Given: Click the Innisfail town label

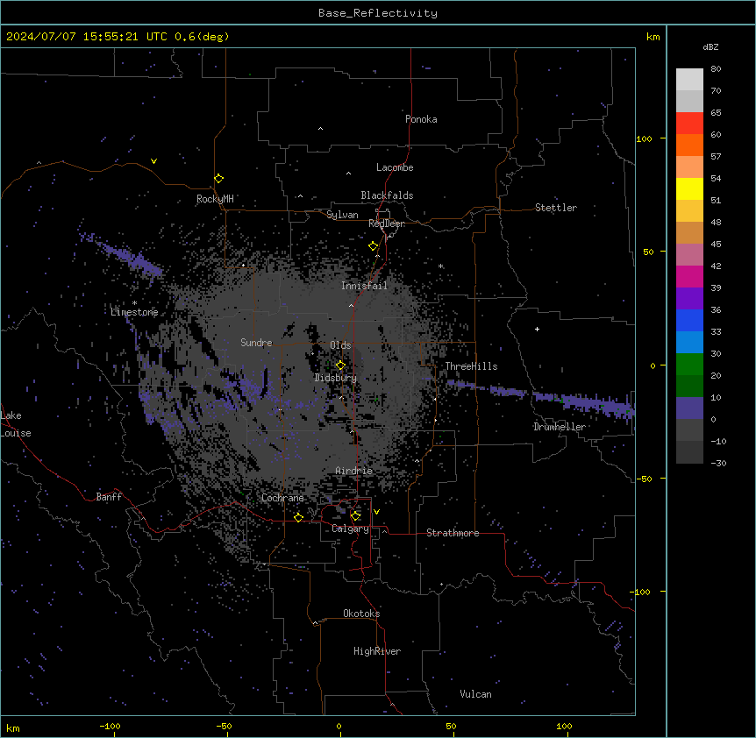Looking at the screenshot, I should (x=364, y=286).
